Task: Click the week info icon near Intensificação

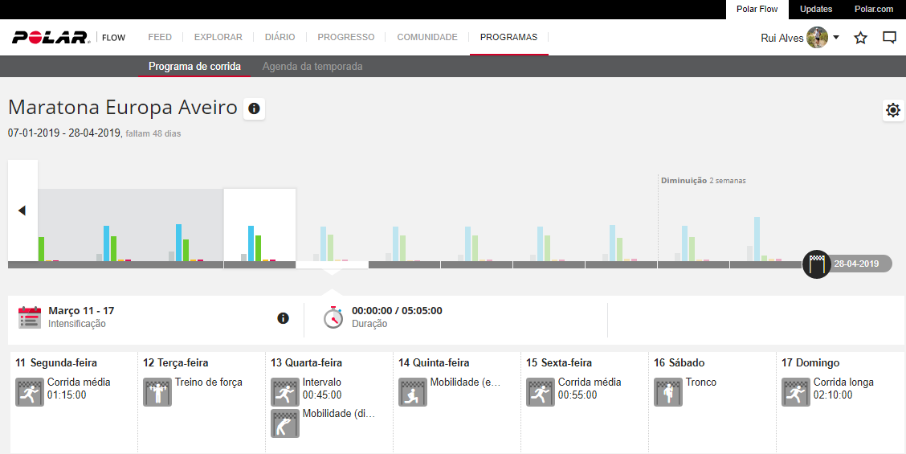Action: pos(283,318)
